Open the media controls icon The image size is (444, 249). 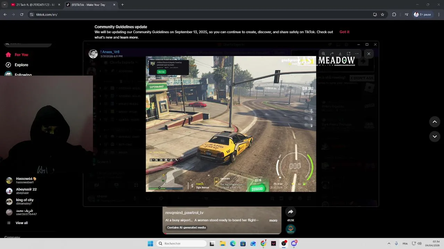407,15
